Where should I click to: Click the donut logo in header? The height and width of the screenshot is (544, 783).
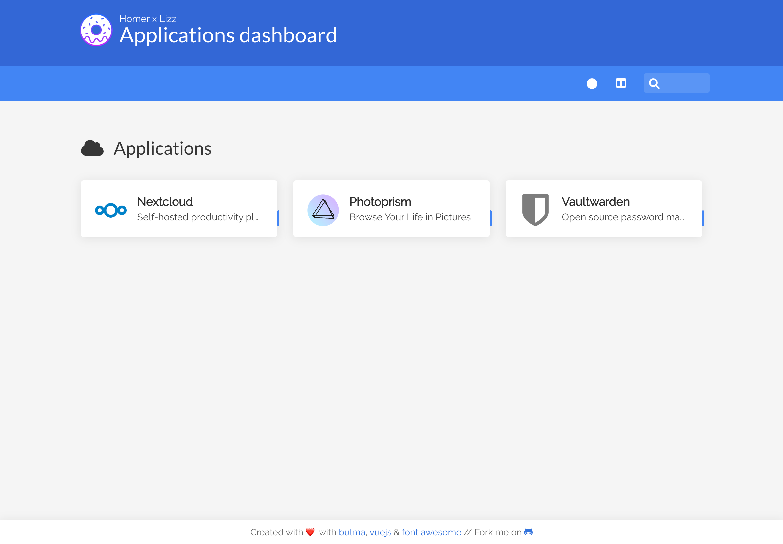point(96,30)
